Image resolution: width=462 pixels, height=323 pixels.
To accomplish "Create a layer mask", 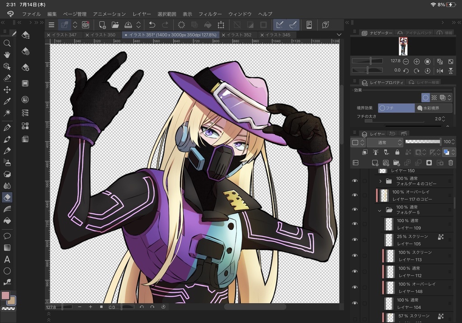I will pyautogui.click(x=429, y=163).
